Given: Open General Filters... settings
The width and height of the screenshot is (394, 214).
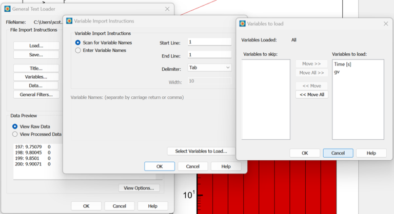Looking at the screenshot, I should 36,95.
